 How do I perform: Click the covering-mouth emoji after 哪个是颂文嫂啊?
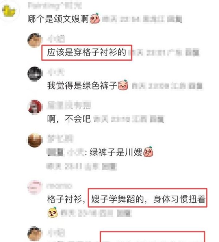[x=95, y=18]
